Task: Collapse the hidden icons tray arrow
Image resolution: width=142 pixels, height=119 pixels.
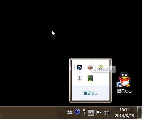Action: [x=91, y=113]
